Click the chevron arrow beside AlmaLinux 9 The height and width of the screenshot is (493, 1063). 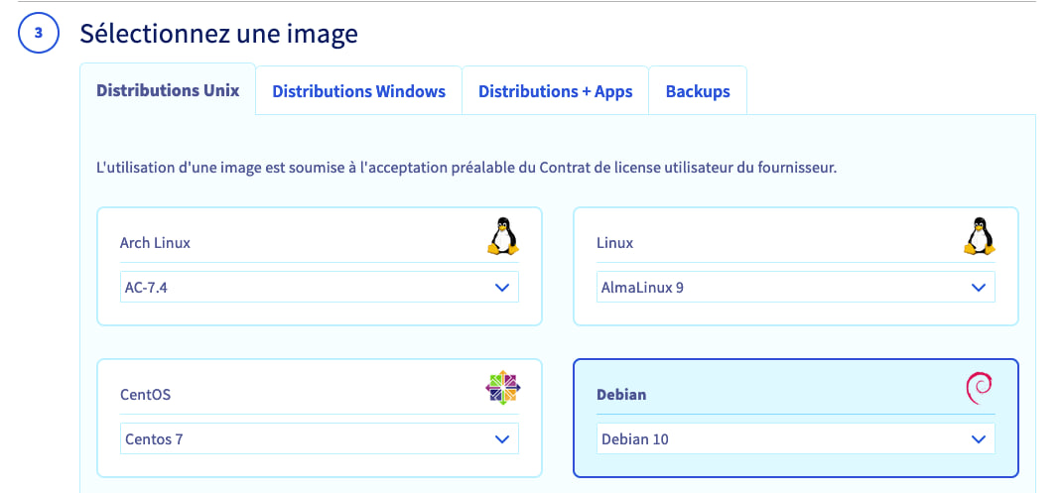click(979, 288)
